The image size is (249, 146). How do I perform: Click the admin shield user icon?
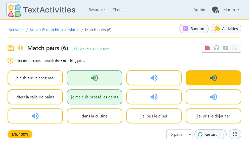216,10
